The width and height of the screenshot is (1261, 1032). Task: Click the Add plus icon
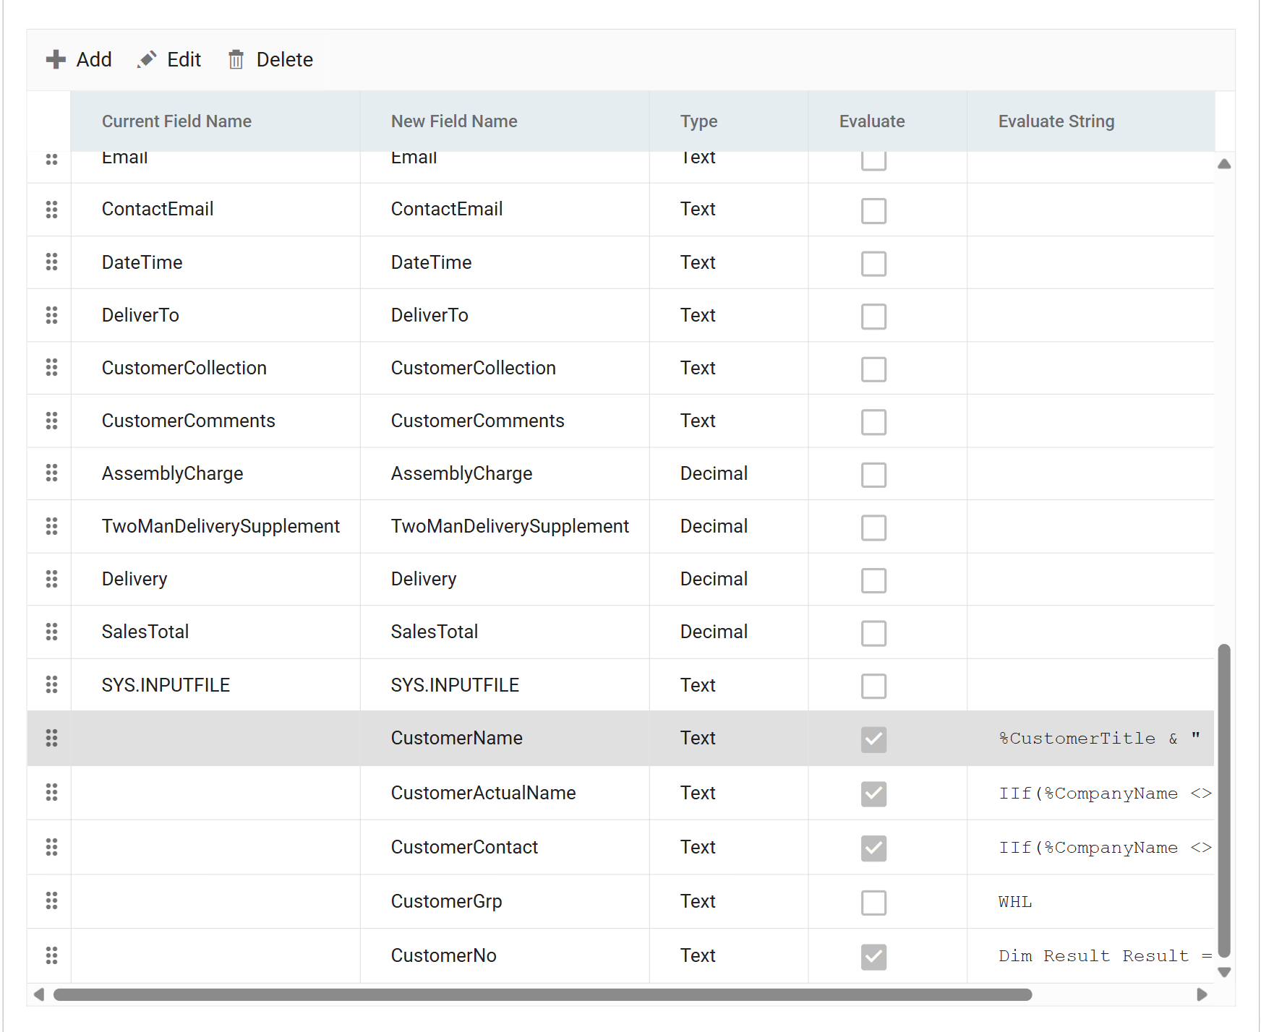tap(56, 59)
